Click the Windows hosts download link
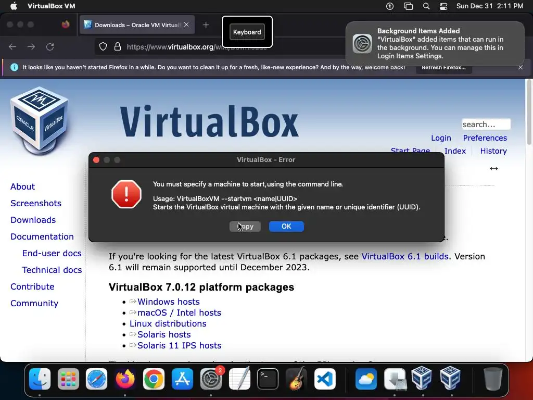Screen dimensions: 533x400 click(x=168, y=302)
